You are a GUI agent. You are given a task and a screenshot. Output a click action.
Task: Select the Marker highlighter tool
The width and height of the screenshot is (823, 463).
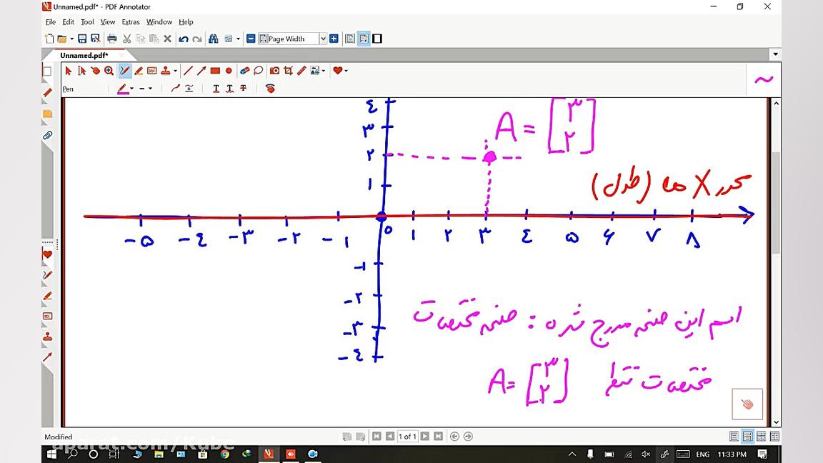click(x=139, y=70)
